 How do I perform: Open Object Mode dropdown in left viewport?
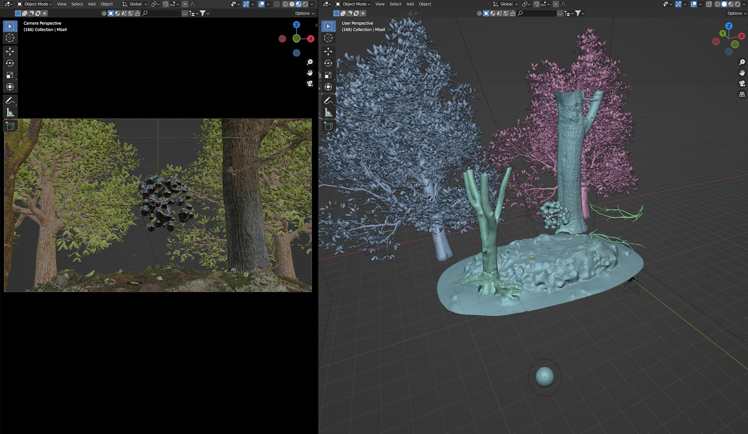[x=35, y=4]
